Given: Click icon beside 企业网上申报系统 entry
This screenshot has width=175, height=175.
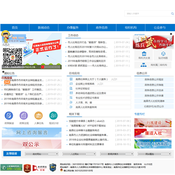Looking at the screenshot, I should [x=71, y=84].
